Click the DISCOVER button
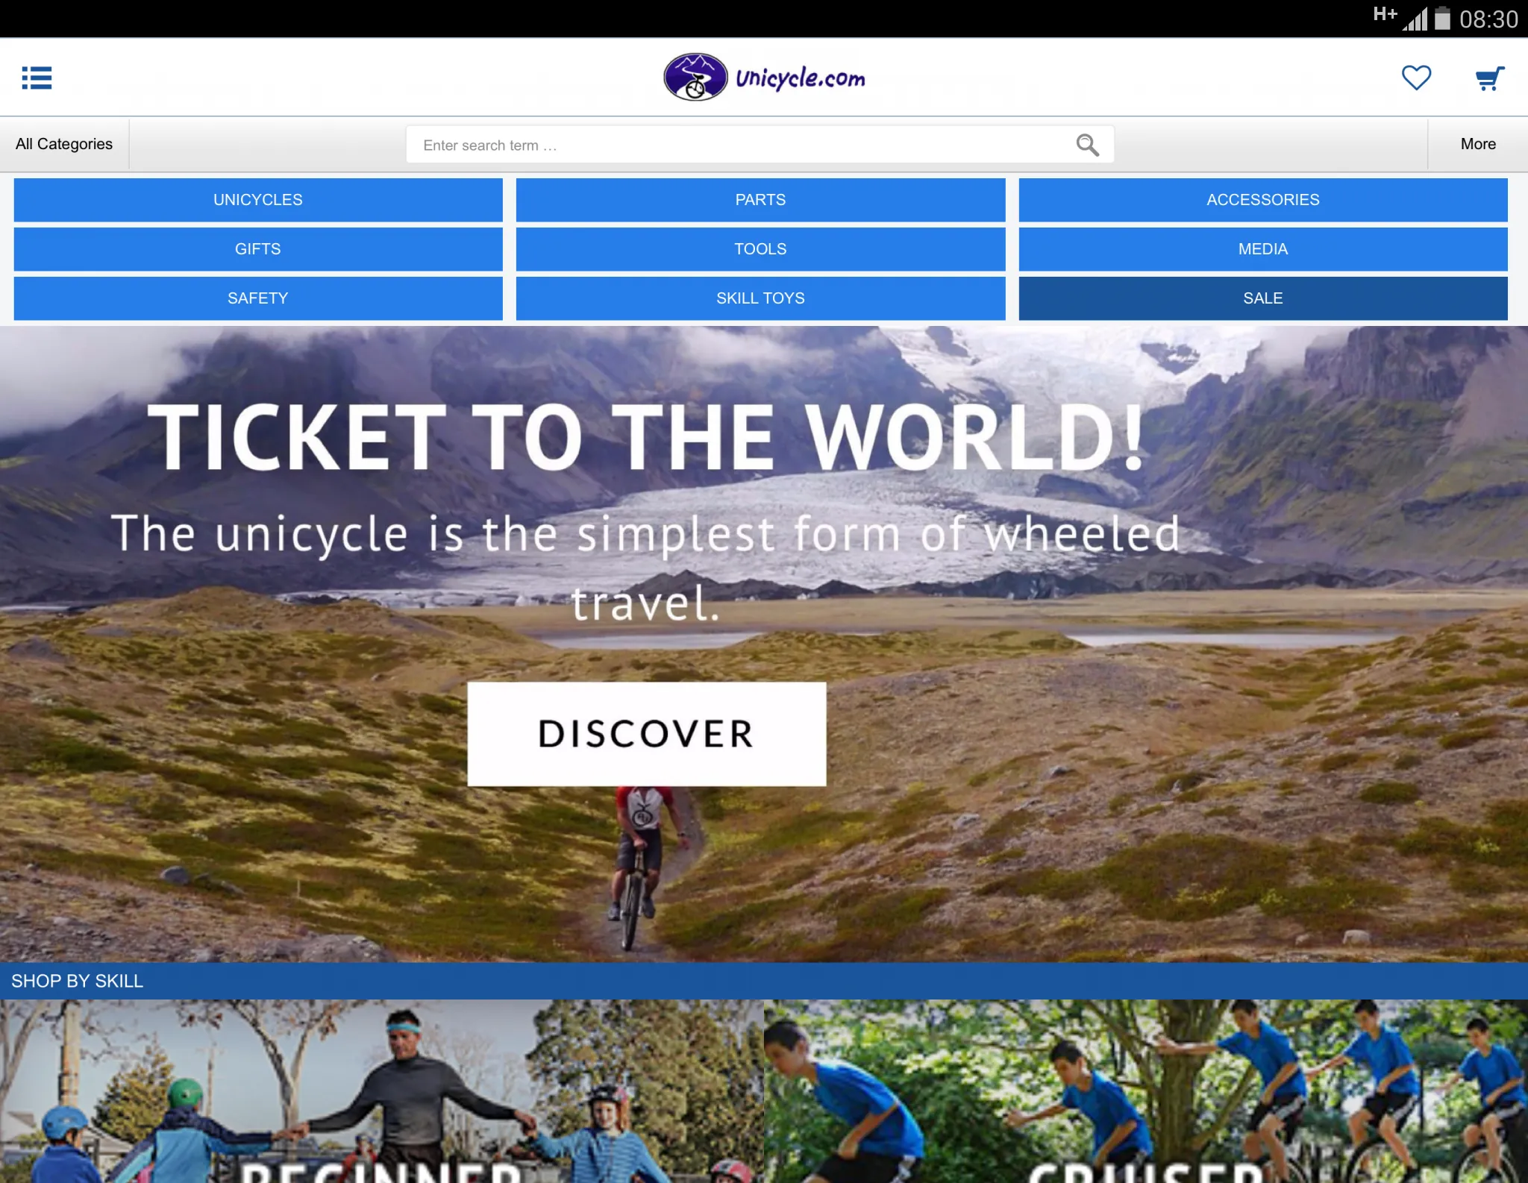This screenshot has width=1528, height=1183. point(648,732)
